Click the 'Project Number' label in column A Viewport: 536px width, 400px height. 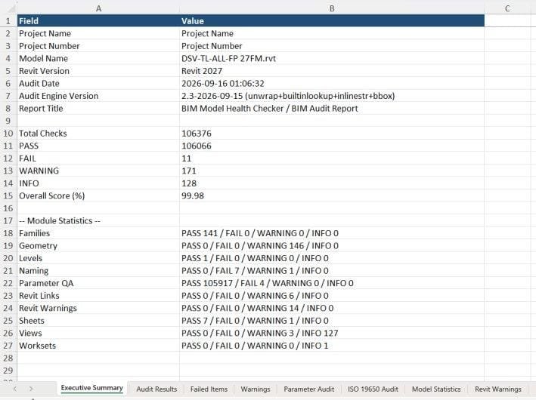tap(98, 46)
